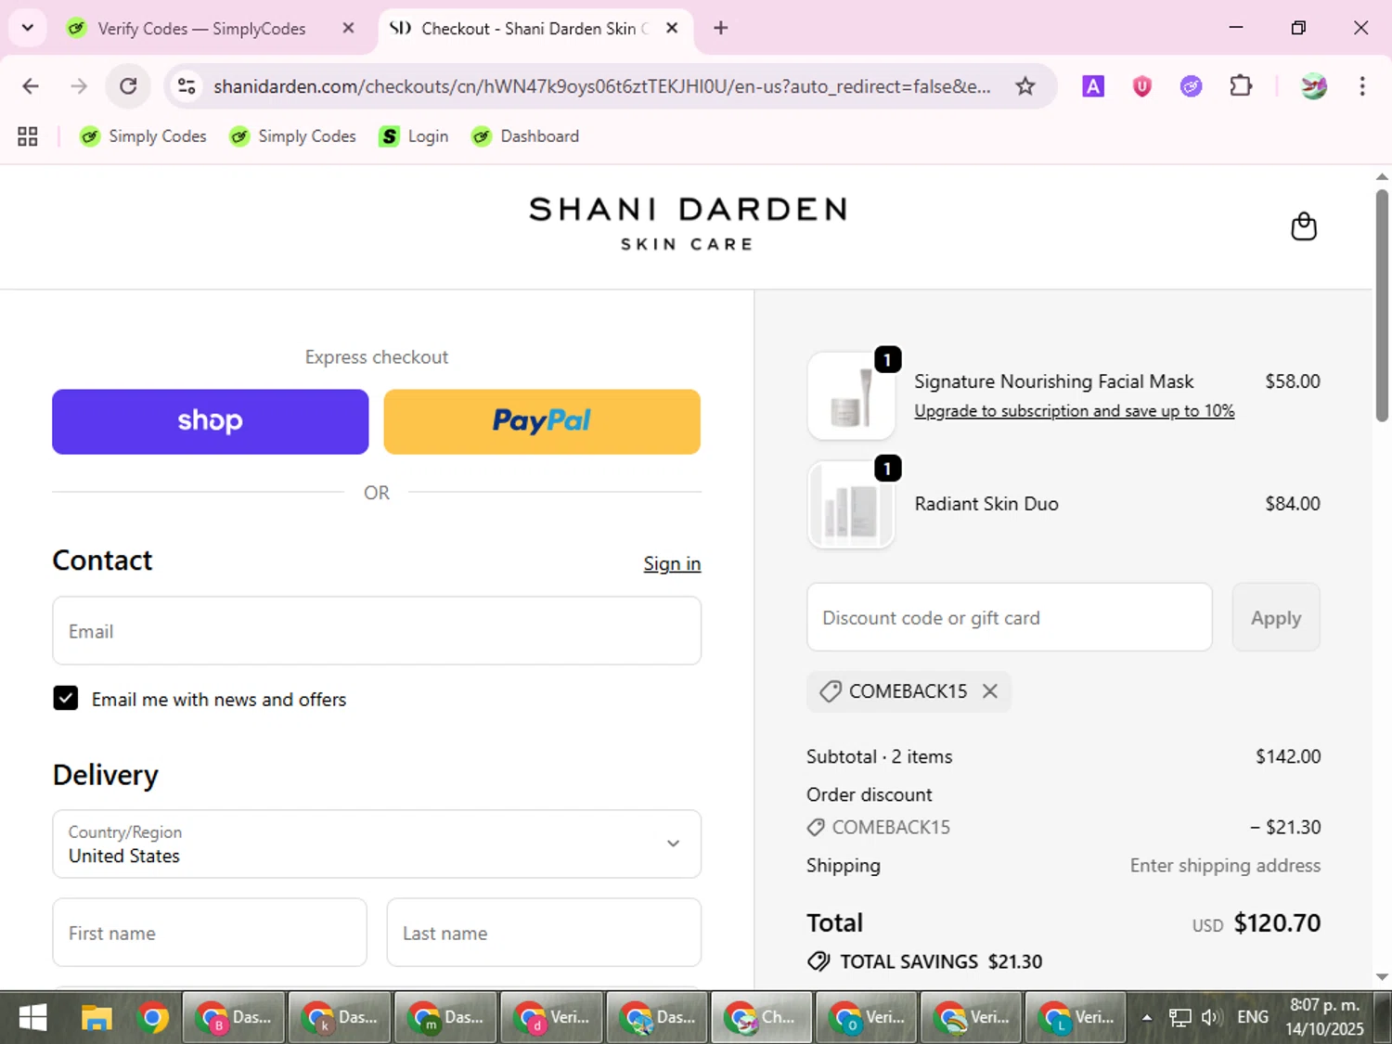Go back to previous page
Viewport: 1392px width, 1044px height.
(31, 86)
